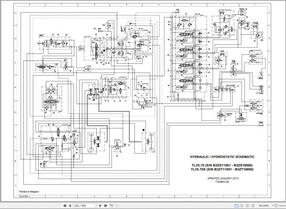Click the Printed in Belgium text
The height and width of the screenshot is (209, 286).
29,191
